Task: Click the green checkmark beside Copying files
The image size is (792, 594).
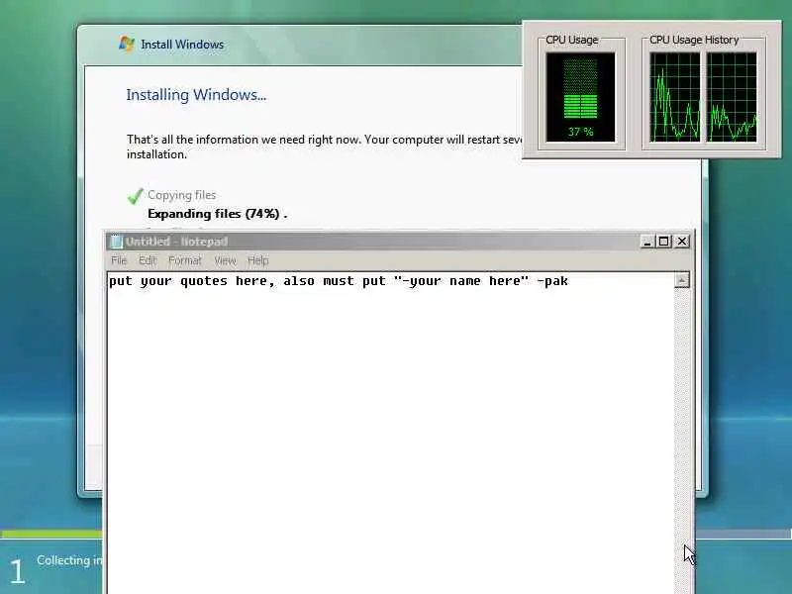Action: (x=135, y=196)
